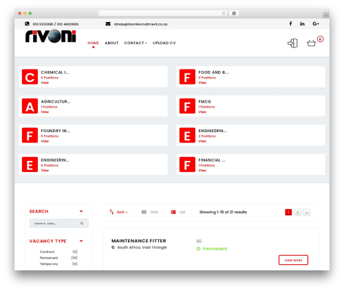This screenshot has width=344, height=291.
Task: Open the LinkedIn social icon
Action: coord(302,23)
